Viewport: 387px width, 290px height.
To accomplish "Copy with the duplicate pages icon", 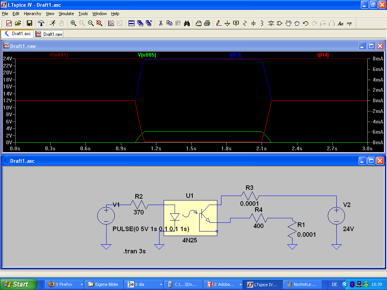I will [x=169, y=23].
